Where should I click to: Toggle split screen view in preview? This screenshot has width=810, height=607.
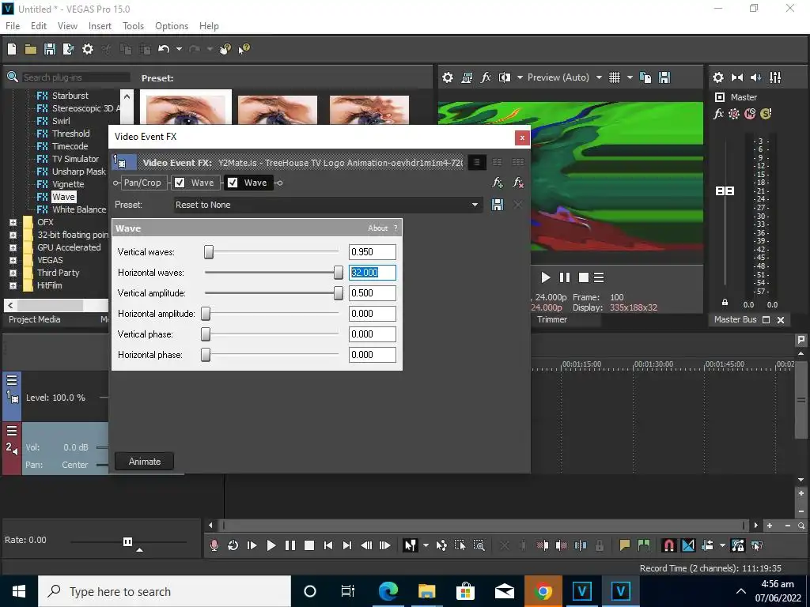click(504, 77)
